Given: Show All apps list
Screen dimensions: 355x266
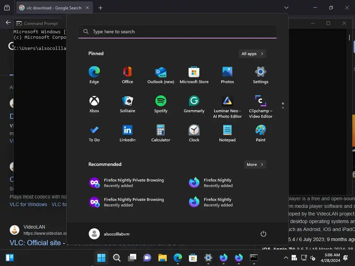Looking at the screenshot, I should (x=252, y=54).
